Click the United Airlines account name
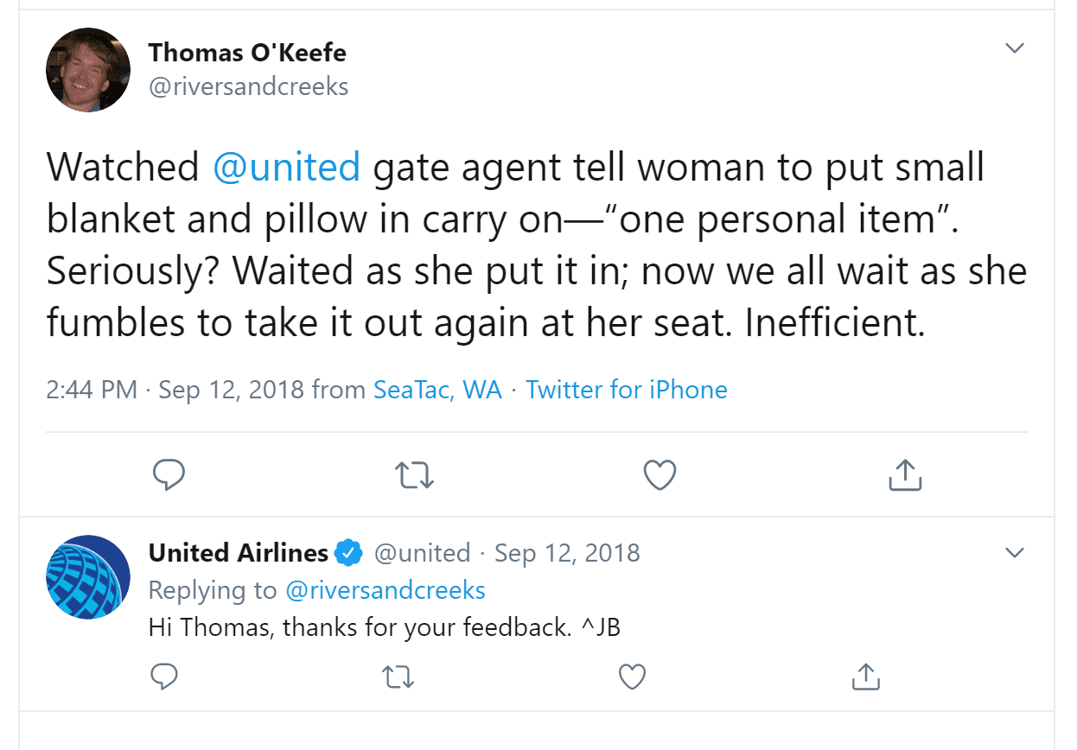1077x750 pixels. (239, 552)
